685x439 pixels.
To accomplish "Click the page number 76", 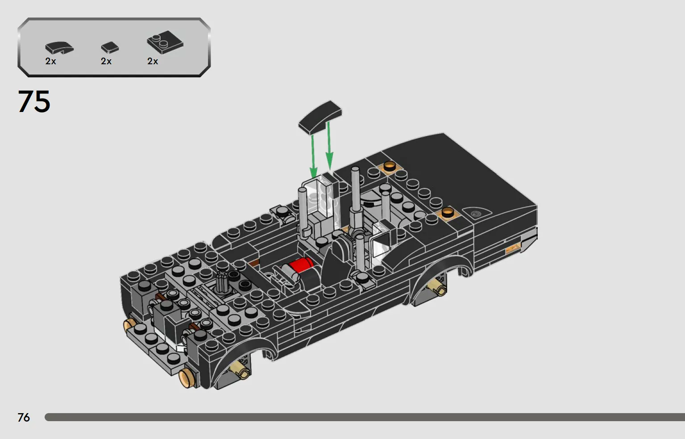I will (x=24, y=417).
